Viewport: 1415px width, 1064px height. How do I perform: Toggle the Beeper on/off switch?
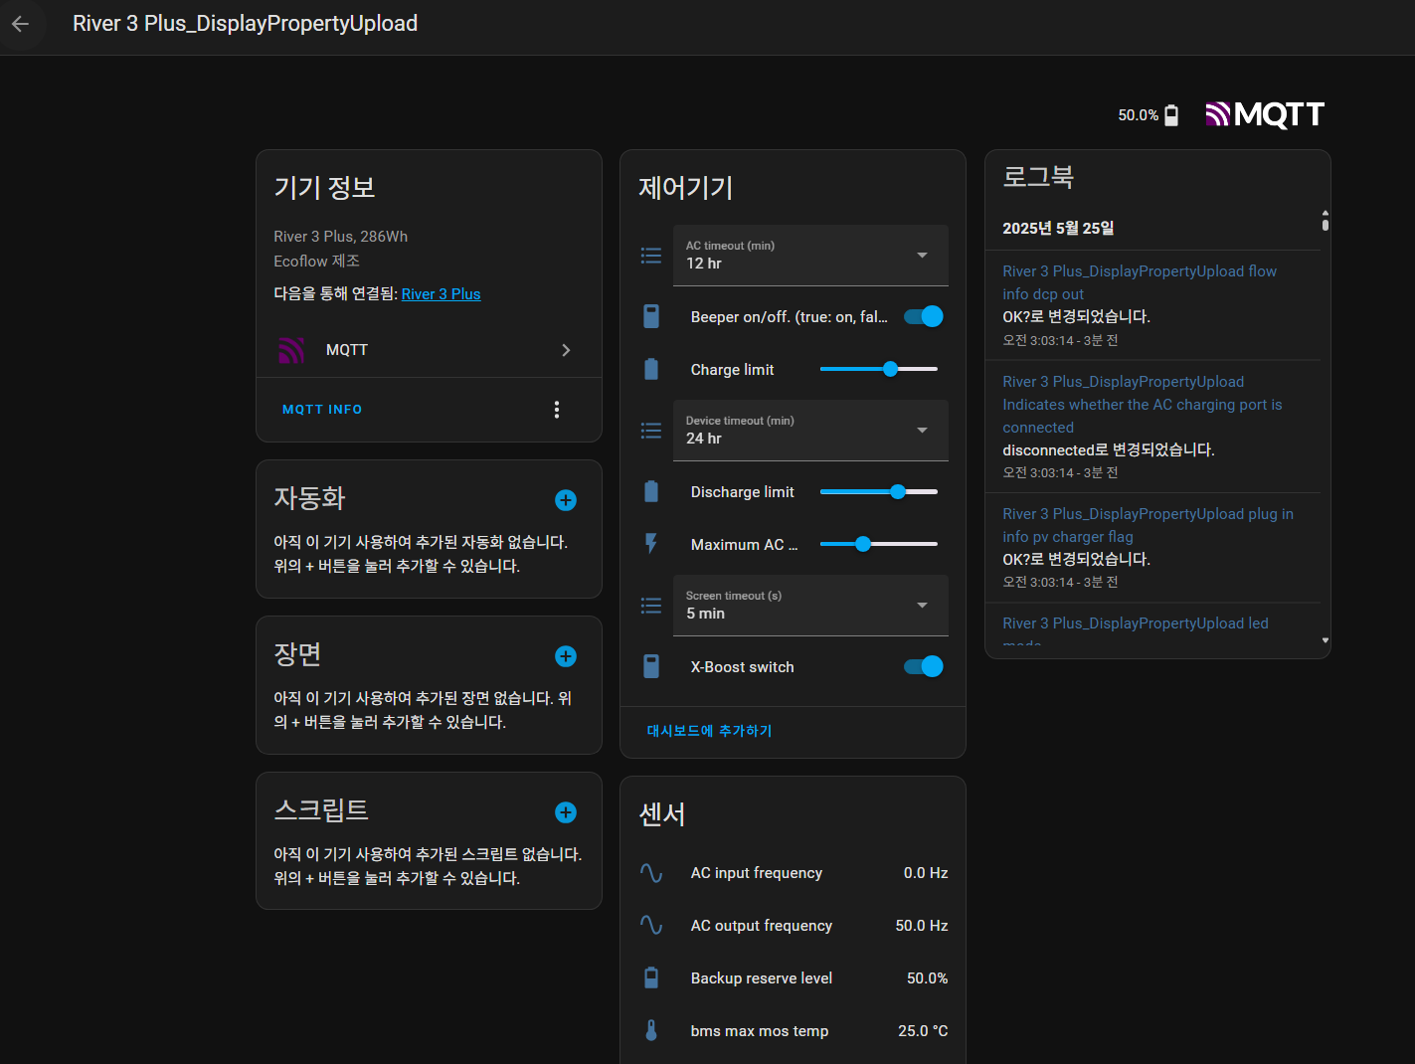[x=923, y=316]
